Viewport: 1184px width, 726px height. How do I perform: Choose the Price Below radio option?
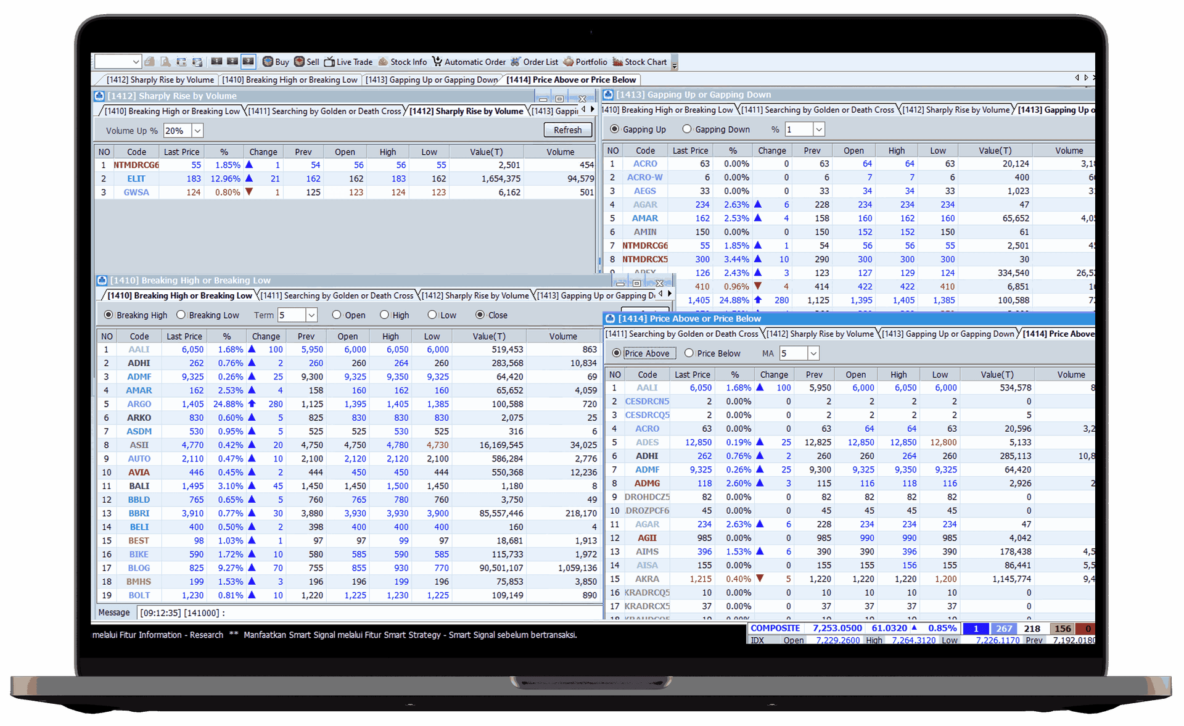[x=689, y=353]
